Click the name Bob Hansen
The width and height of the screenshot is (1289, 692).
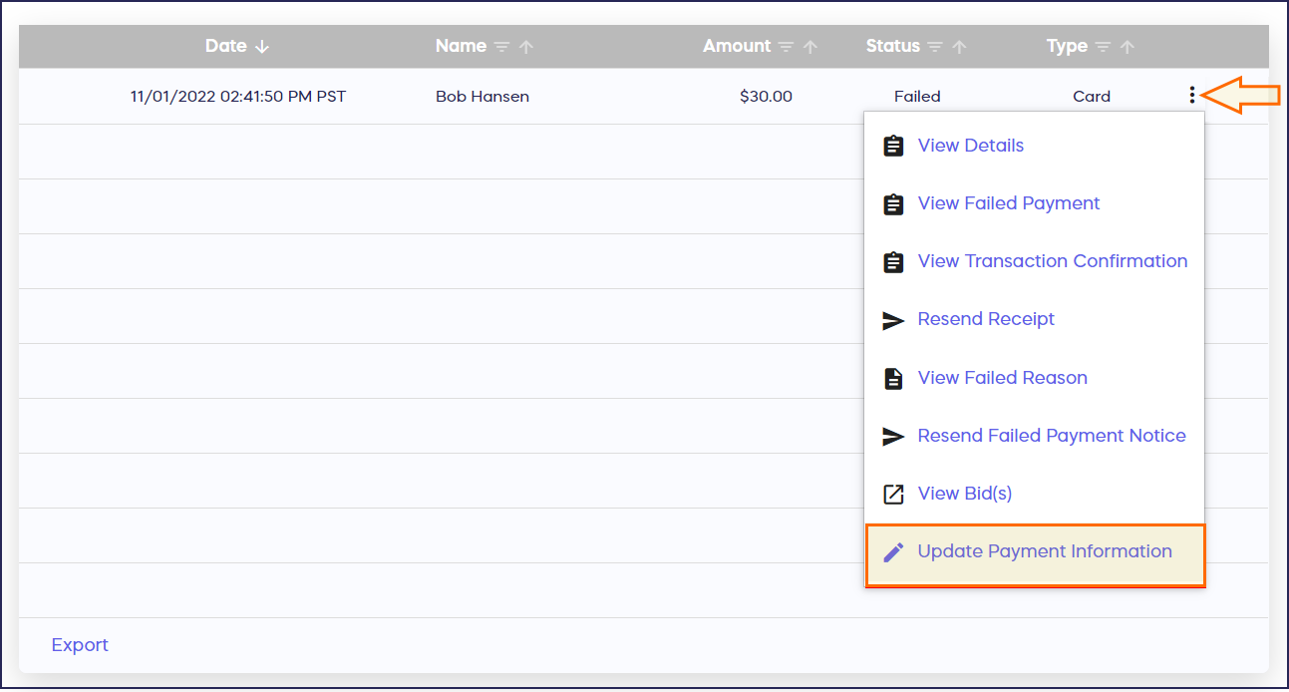click(483, 97)
